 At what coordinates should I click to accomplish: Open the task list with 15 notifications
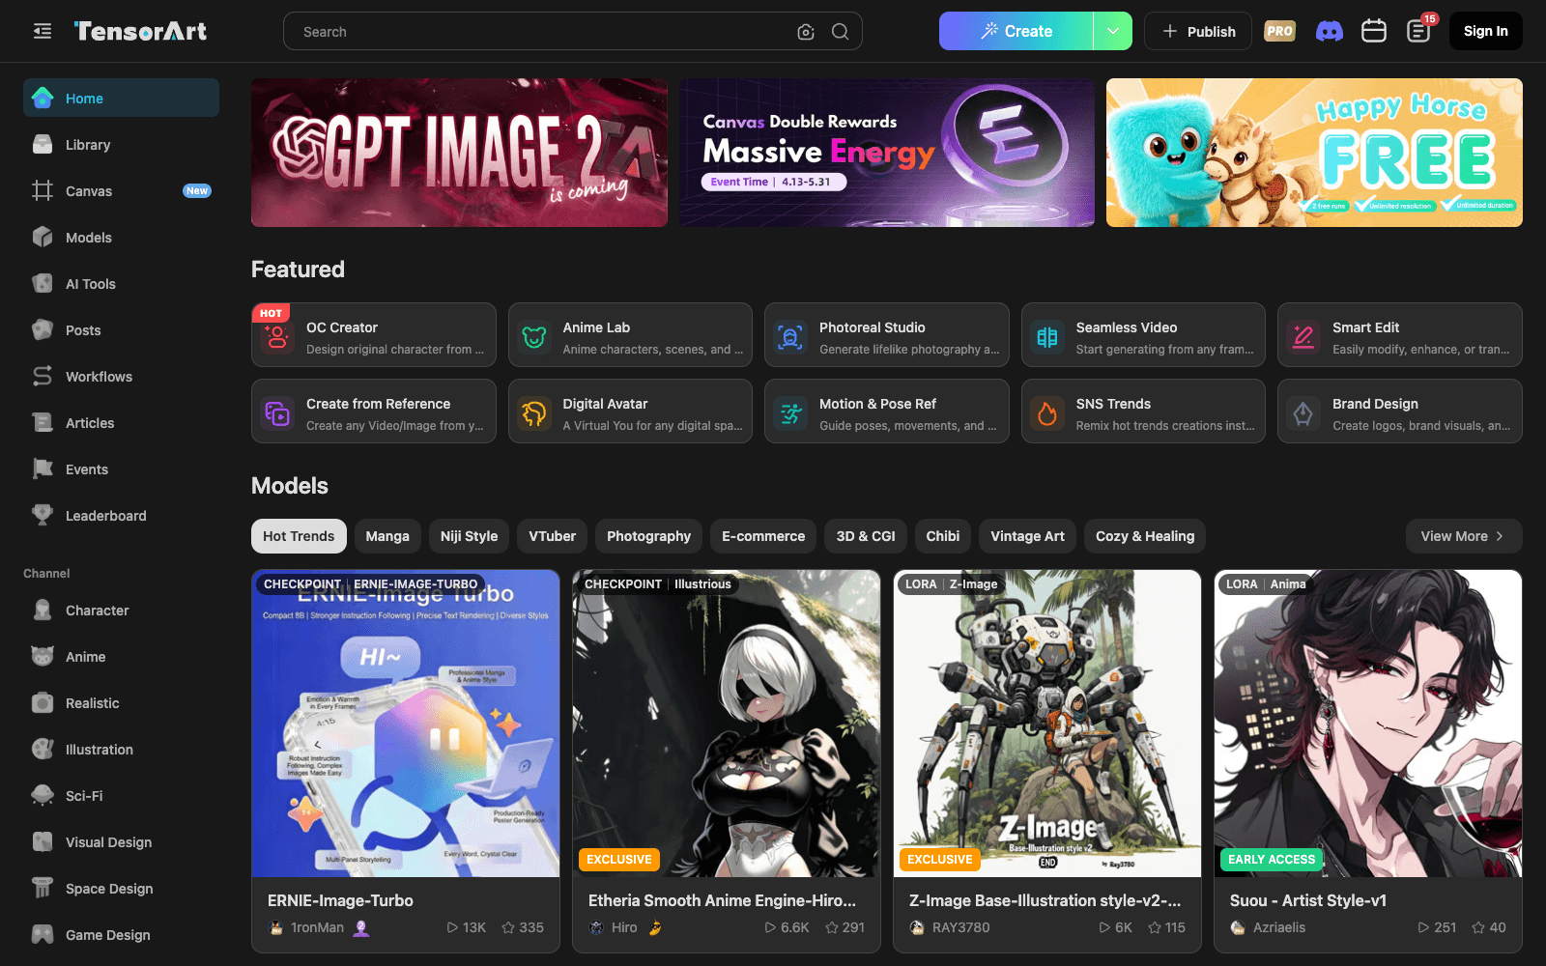(1418, 31)
